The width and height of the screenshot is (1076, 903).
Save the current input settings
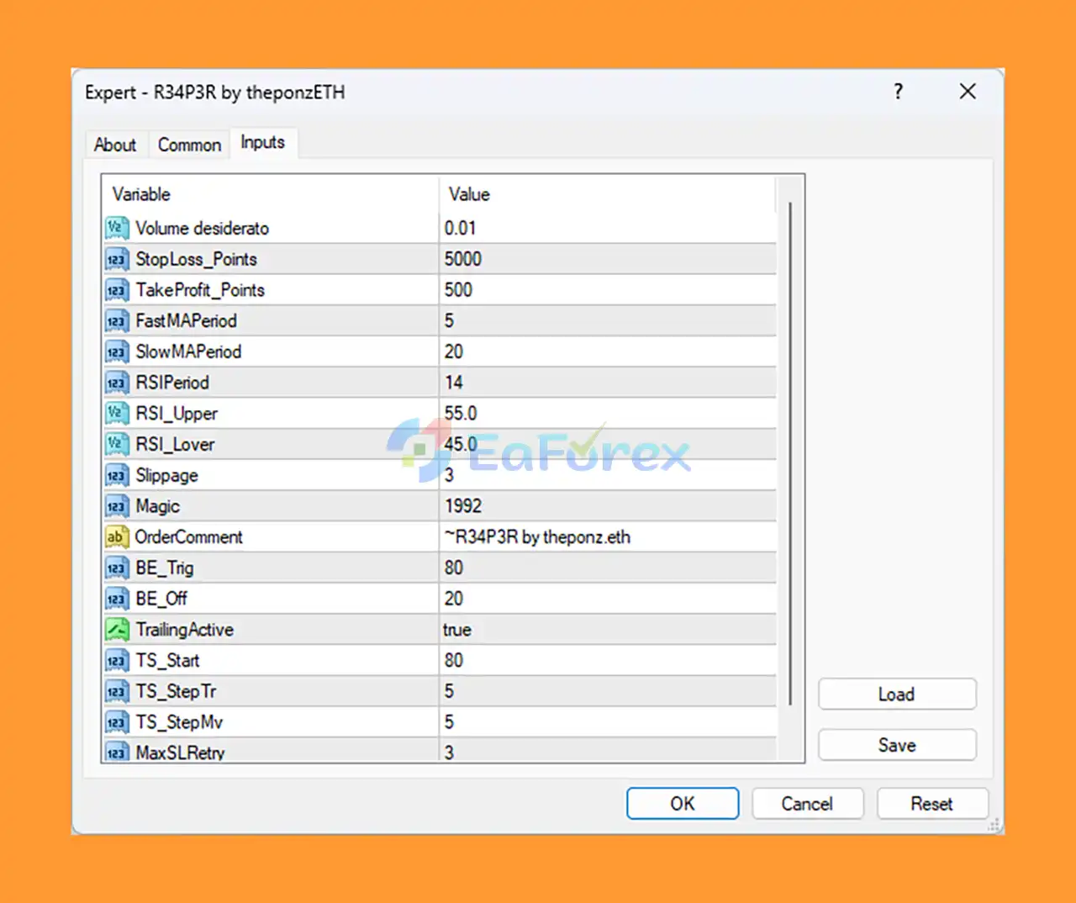896,745
